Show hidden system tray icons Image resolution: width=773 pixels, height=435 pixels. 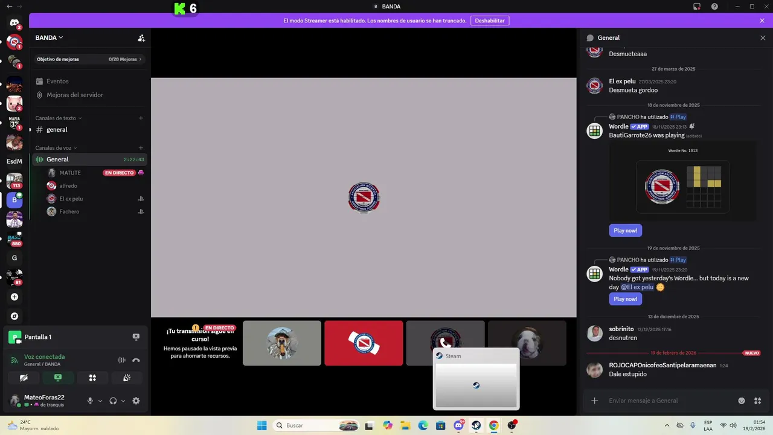[x=667, y=425]
